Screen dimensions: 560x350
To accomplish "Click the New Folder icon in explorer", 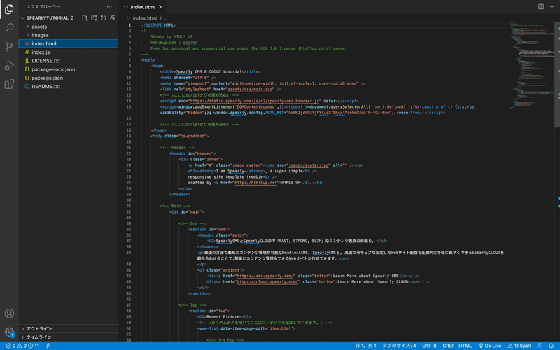I will point(94,18).
